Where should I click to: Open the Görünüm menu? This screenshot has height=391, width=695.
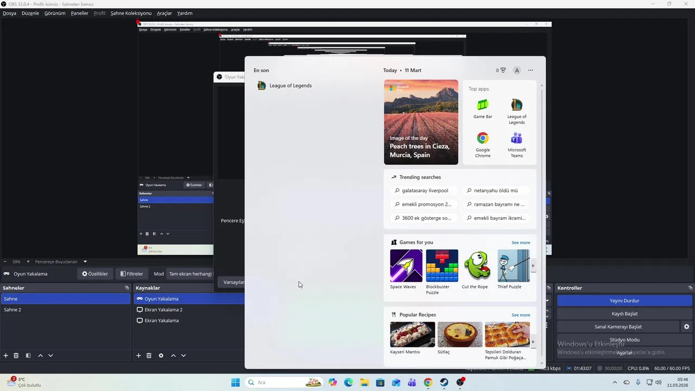coord(55,13)
